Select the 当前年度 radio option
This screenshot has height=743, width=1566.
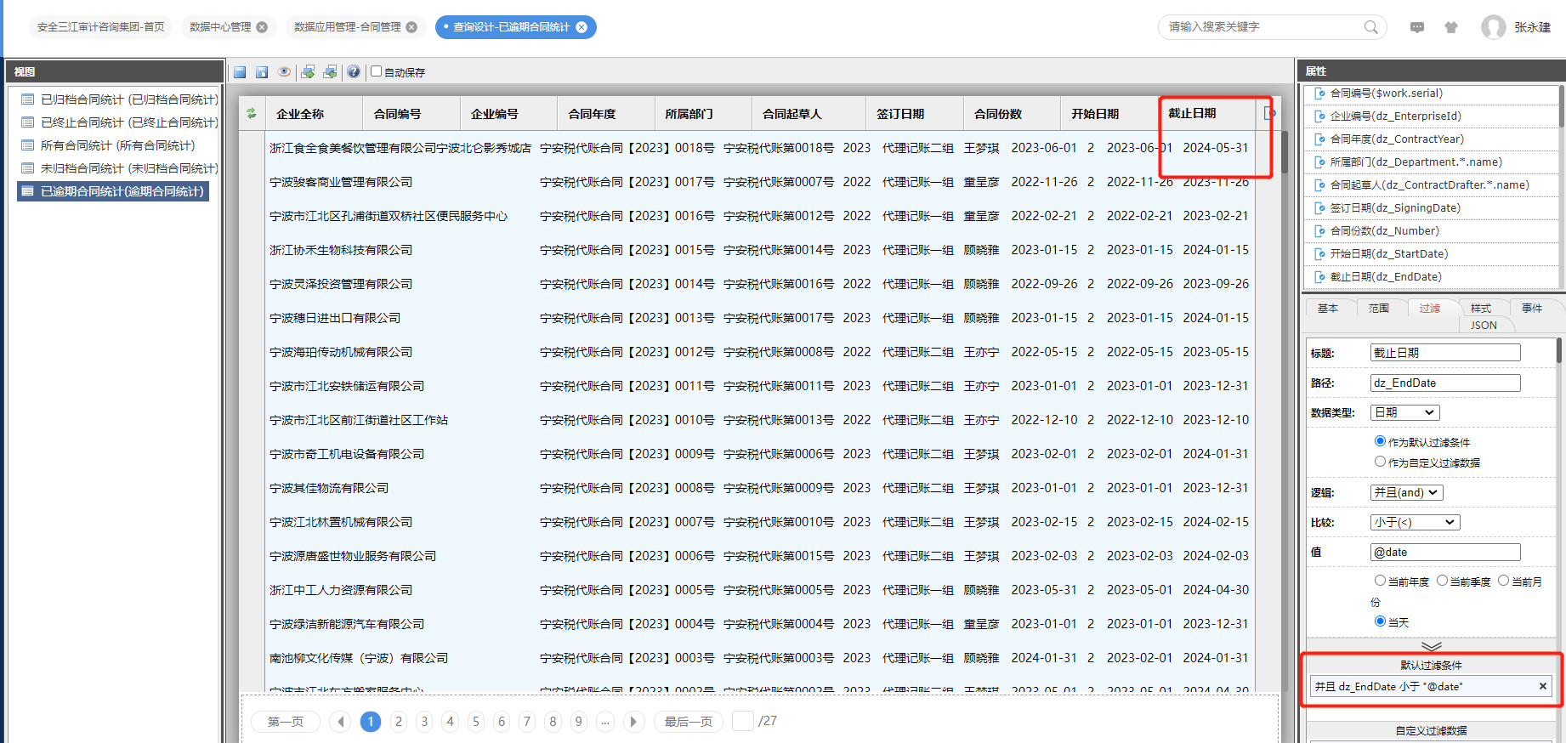tap(1380, 581)
